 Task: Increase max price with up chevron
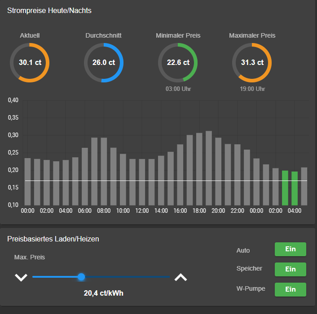(x=181, y=277)
